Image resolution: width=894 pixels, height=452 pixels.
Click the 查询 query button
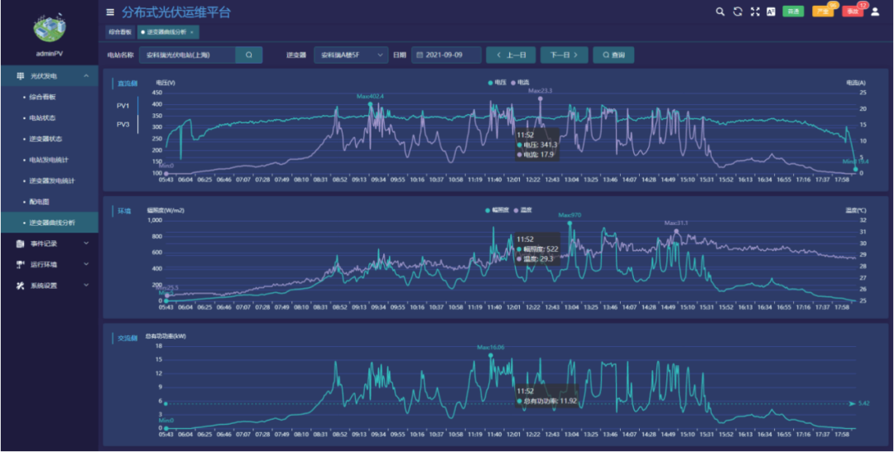(613, 55)
